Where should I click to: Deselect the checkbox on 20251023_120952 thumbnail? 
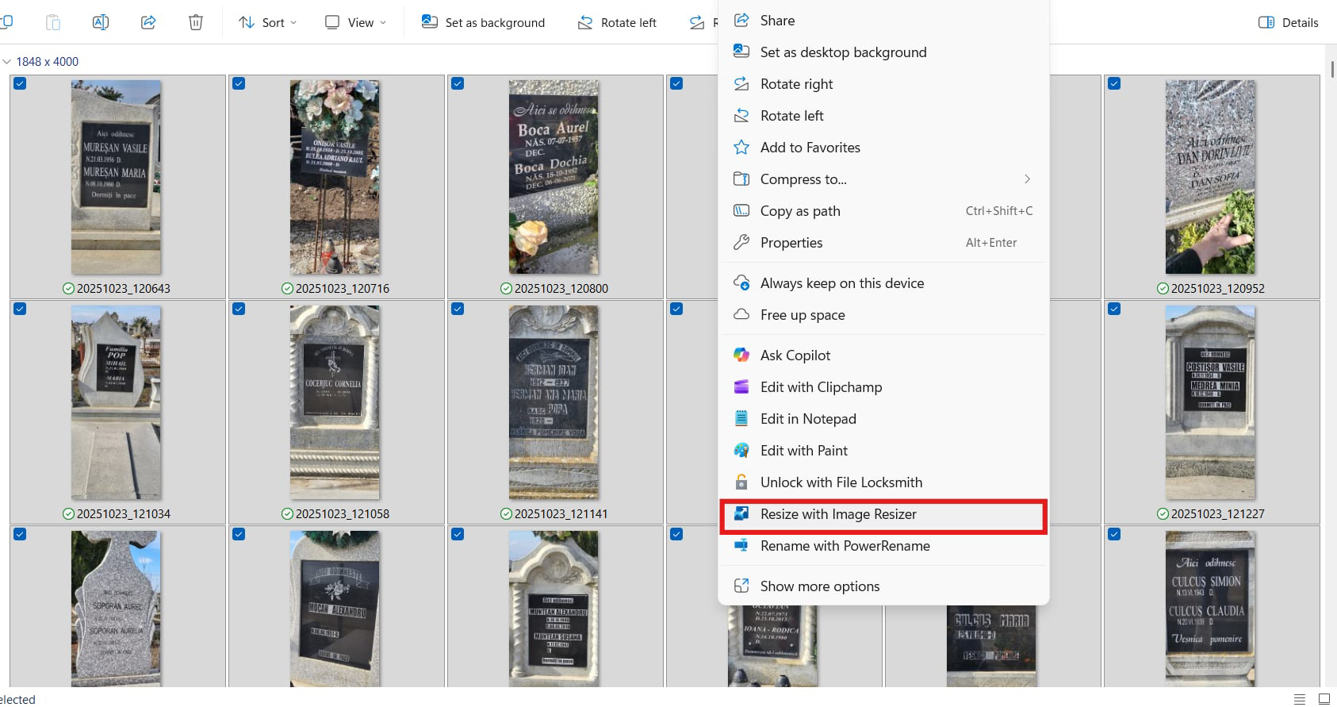tap(1114, 83)
